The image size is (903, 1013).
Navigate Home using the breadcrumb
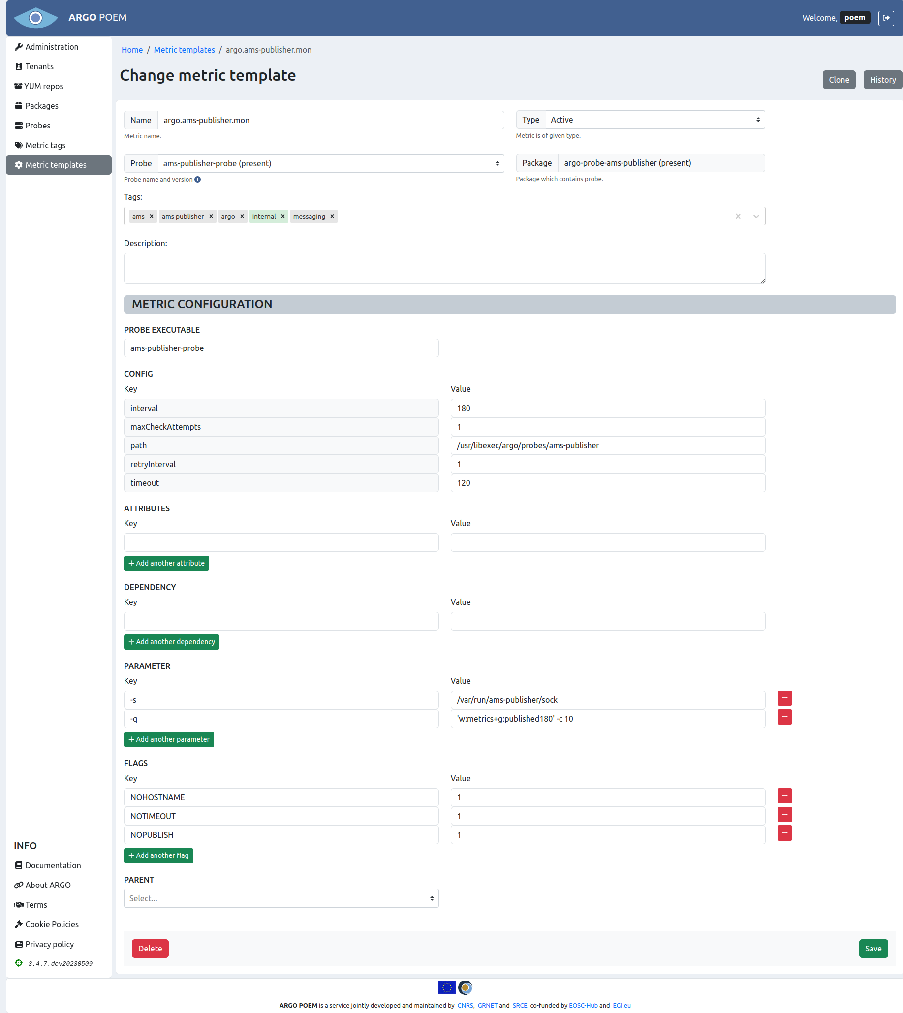tap(132, 50)
